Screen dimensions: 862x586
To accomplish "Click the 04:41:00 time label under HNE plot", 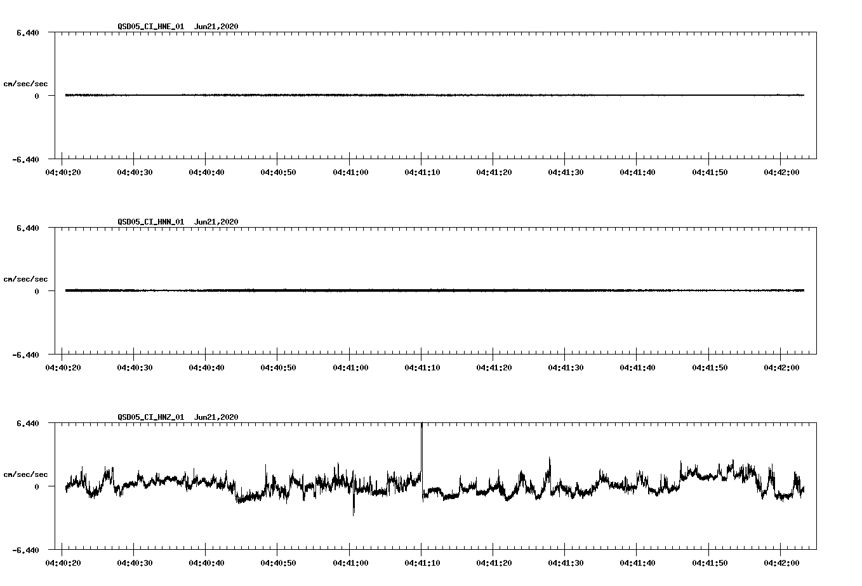I will pos(350,173).
